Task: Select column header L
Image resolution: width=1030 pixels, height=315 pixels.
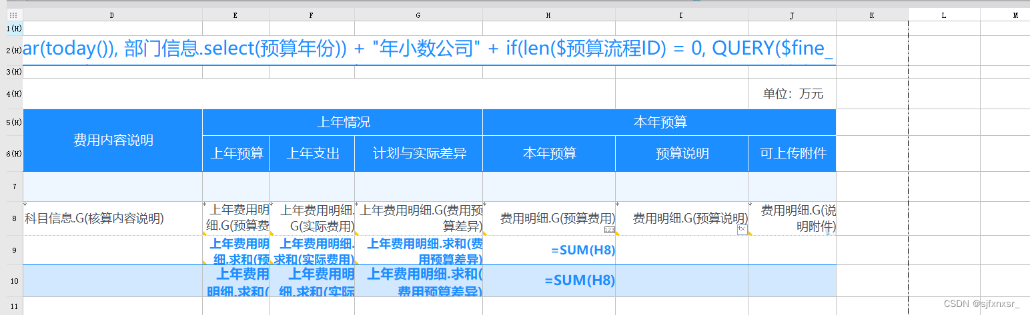Action: pos(944,15)
